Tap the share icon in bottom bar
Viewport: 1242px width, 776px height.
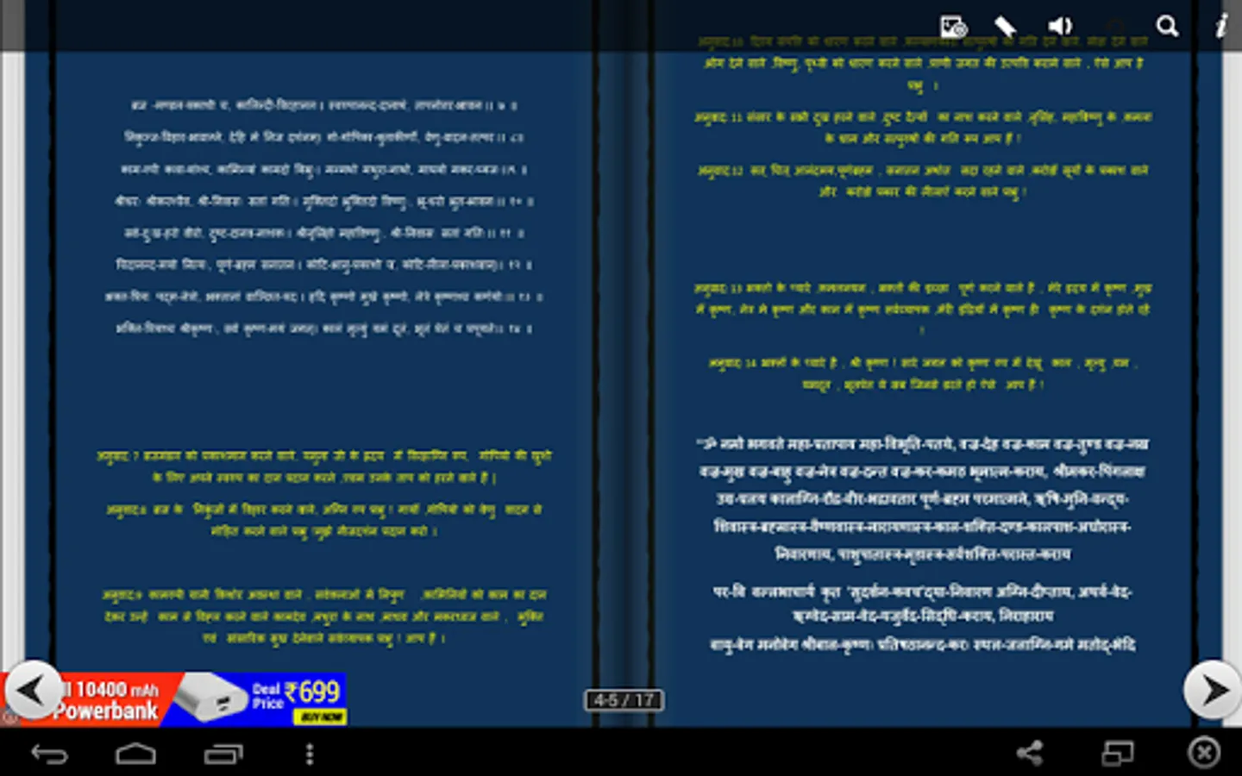(x=1030, y=754)
